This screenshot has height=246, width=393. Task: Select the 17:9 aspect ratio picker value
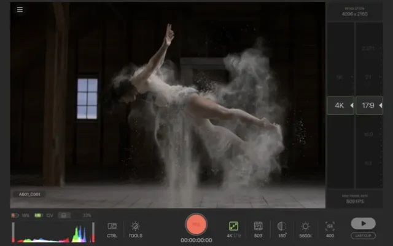click(x=369, y=105)
